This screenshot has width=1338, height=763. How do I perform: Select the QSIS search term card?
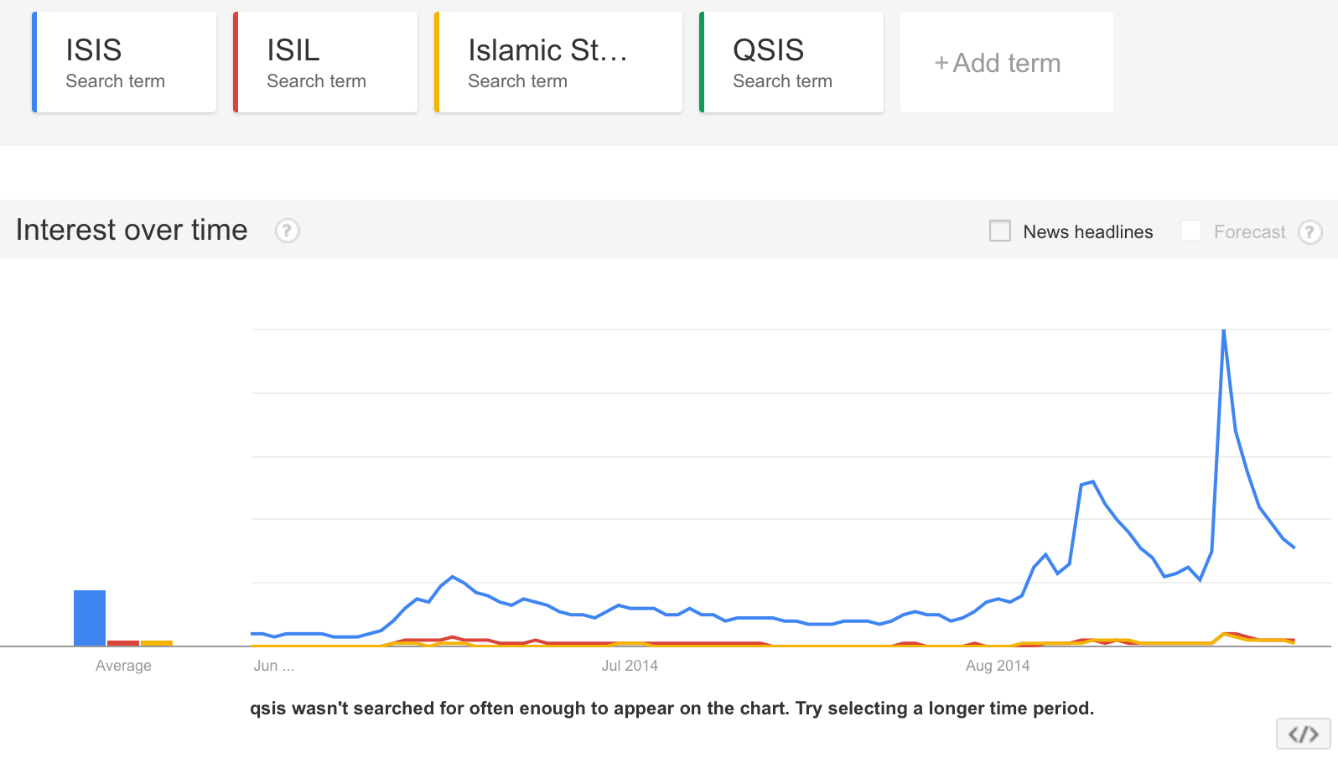click(x=791, y=62)
